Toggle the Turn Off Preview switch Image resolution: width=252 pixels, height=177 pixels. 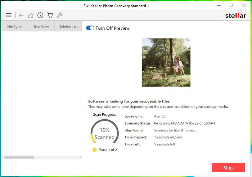(x=90, y=28)
